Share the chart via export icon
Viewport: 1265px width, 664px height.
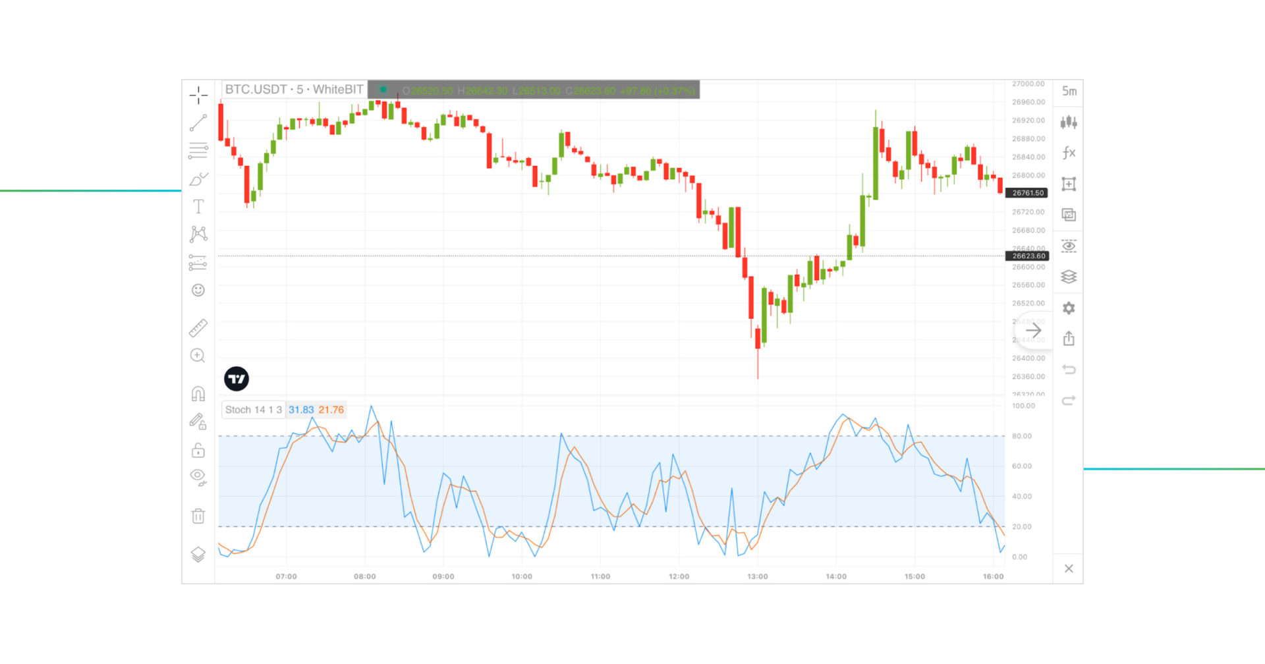click(1068, 338)
